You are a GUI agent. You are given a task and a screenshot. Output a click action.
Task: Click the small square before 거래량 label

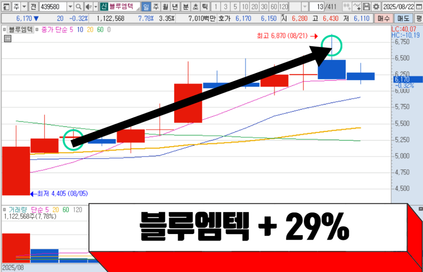point(4,210)
